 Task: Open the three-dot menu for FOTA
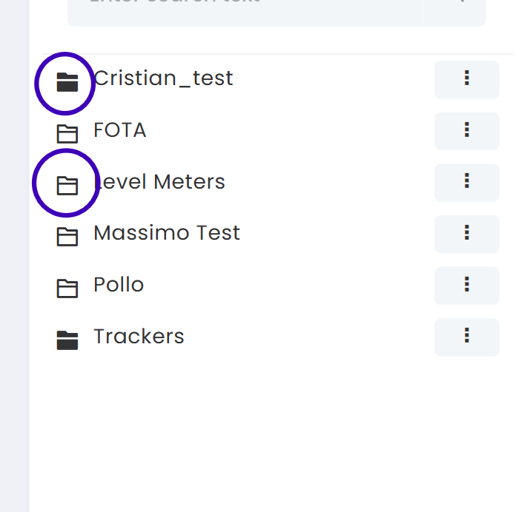click(466, 130)
